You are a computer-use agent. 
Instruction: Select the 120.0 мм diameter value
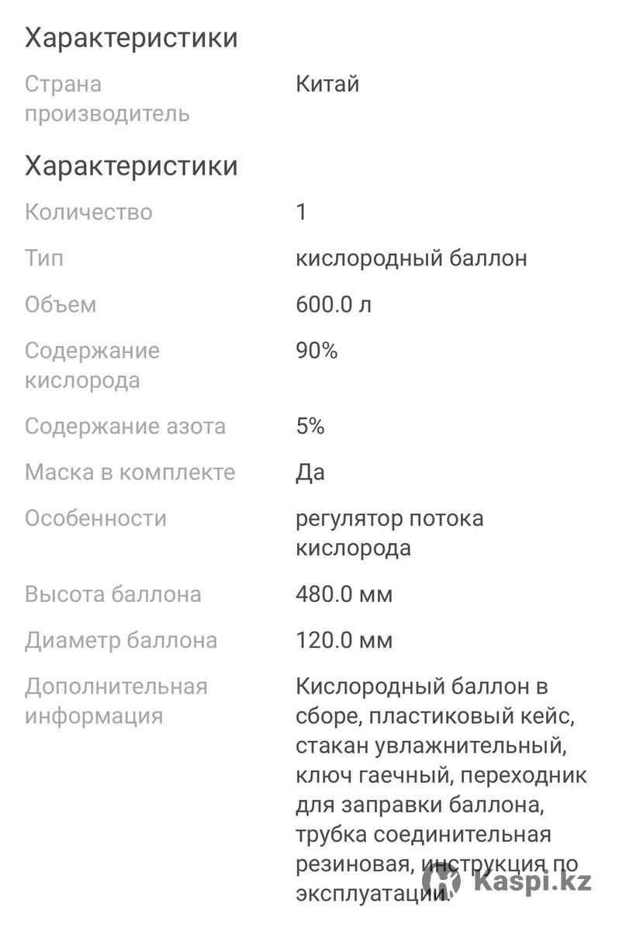344,641
